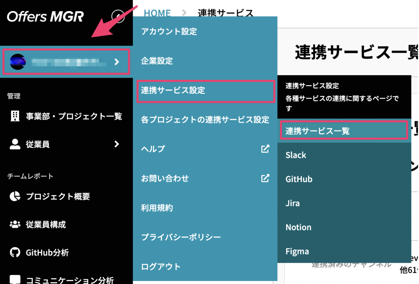
Task: Collapse the sidebar with the circular arrow button
Action: (x=118, y=16)
